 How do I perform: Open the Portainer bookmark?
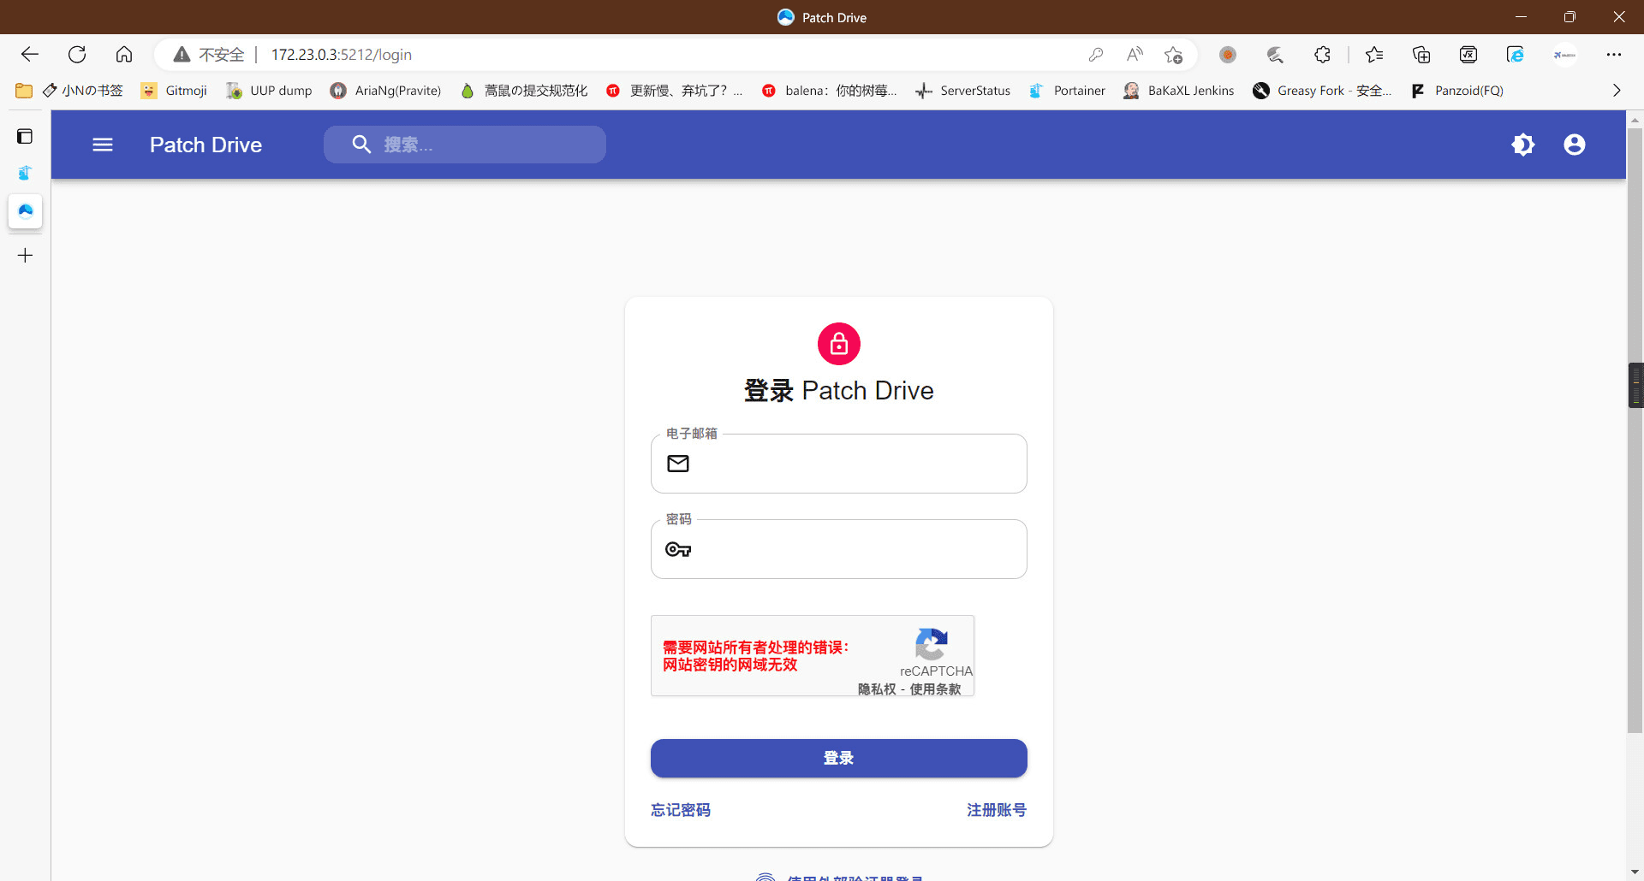pos(1067,91)
